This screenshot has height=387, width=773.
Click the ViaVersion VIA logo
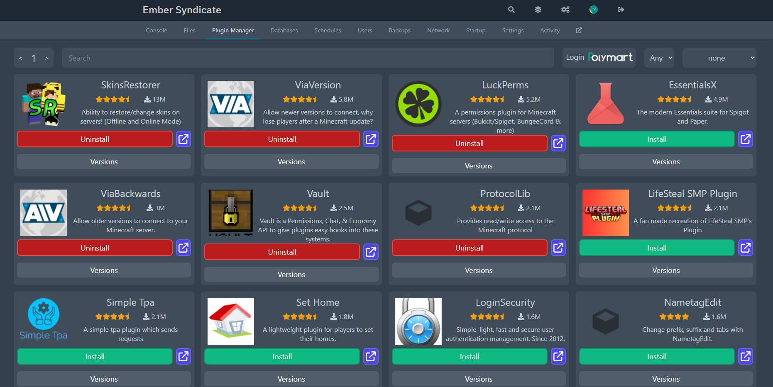pos(231,104)
